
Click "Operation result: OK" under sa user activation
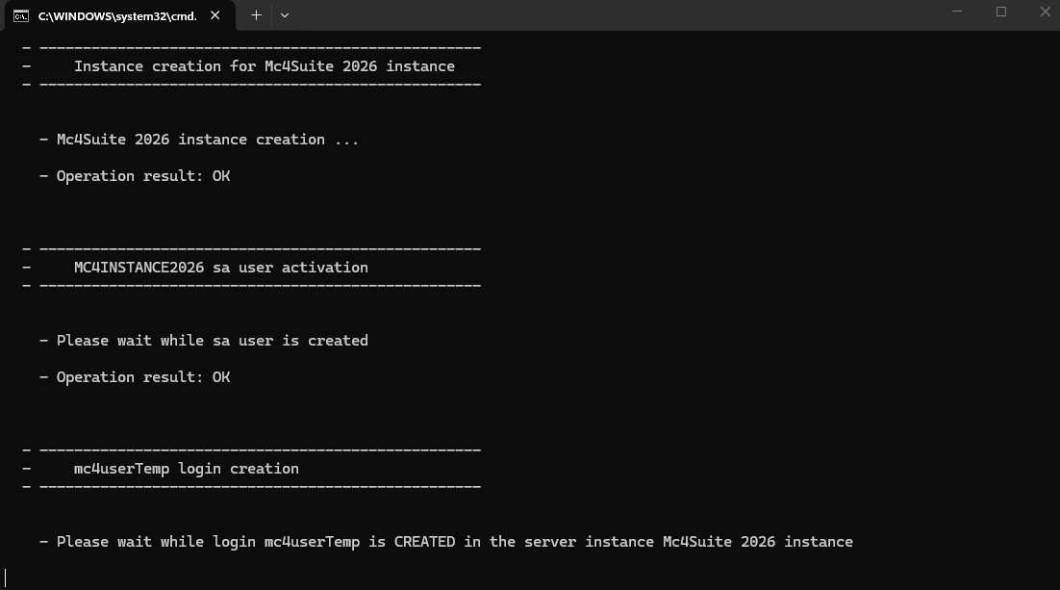pyautogui.click(x=142, y=377)
